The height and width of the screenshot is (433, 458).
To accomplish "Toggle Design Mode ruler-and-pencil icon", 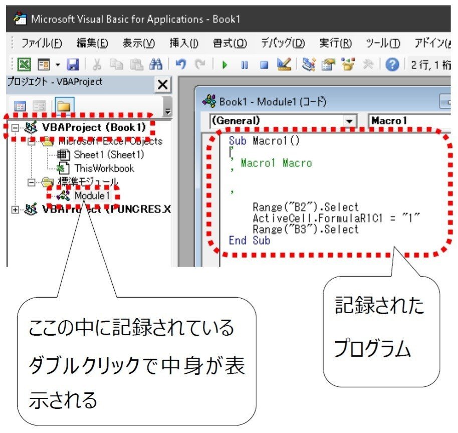I will tap(284, 64).
